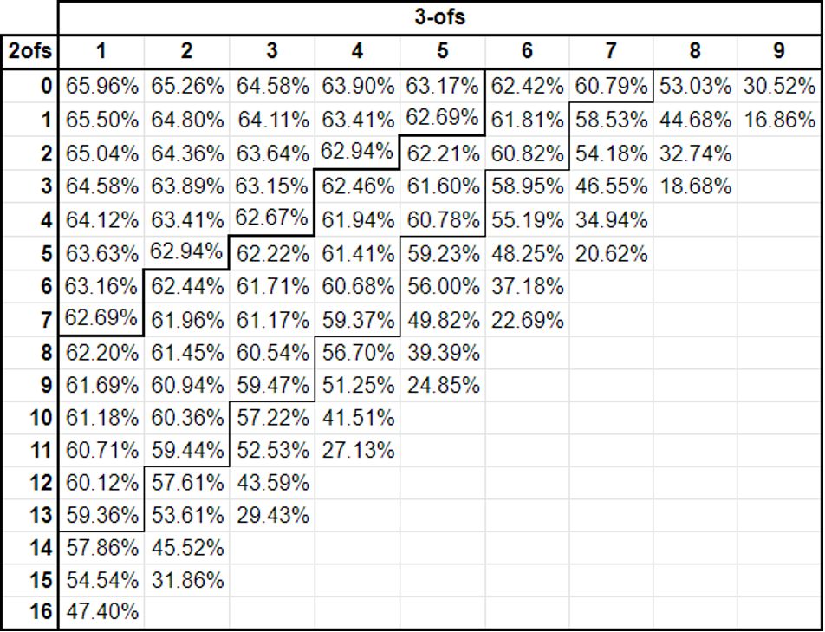Click the cell with 62.67%
The width and height of the screenshot is (825, 632).
272,218
